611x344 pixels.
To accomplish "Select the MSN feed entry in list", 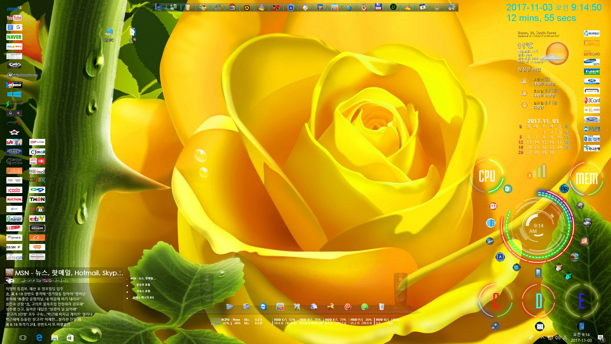I will click(x=143, y=278).
